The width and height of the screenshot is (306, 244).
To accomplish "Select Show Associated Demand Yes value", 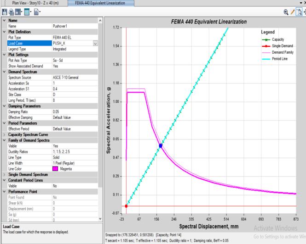I will (x=75, y=66).
